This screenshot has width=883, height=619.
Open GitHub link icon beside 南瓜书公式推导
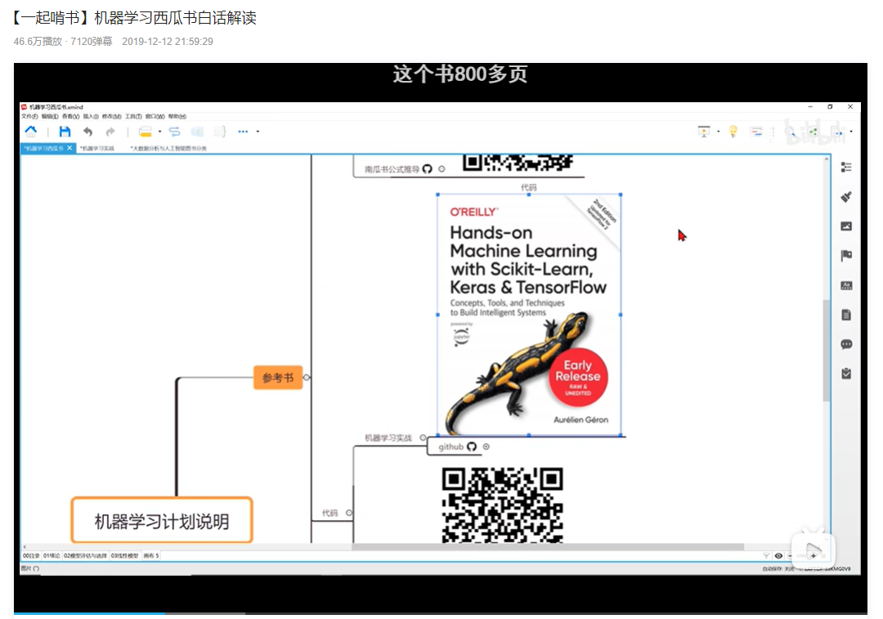pyautogui.click(x=428, y=169)
